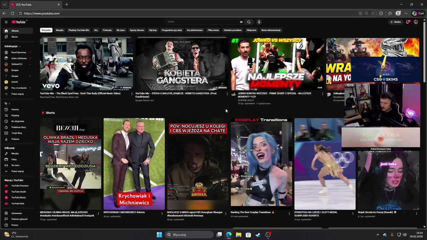Select the Obejrzane filter chip
This screenshot has height=240, width=427.
[x=252, y=30]
